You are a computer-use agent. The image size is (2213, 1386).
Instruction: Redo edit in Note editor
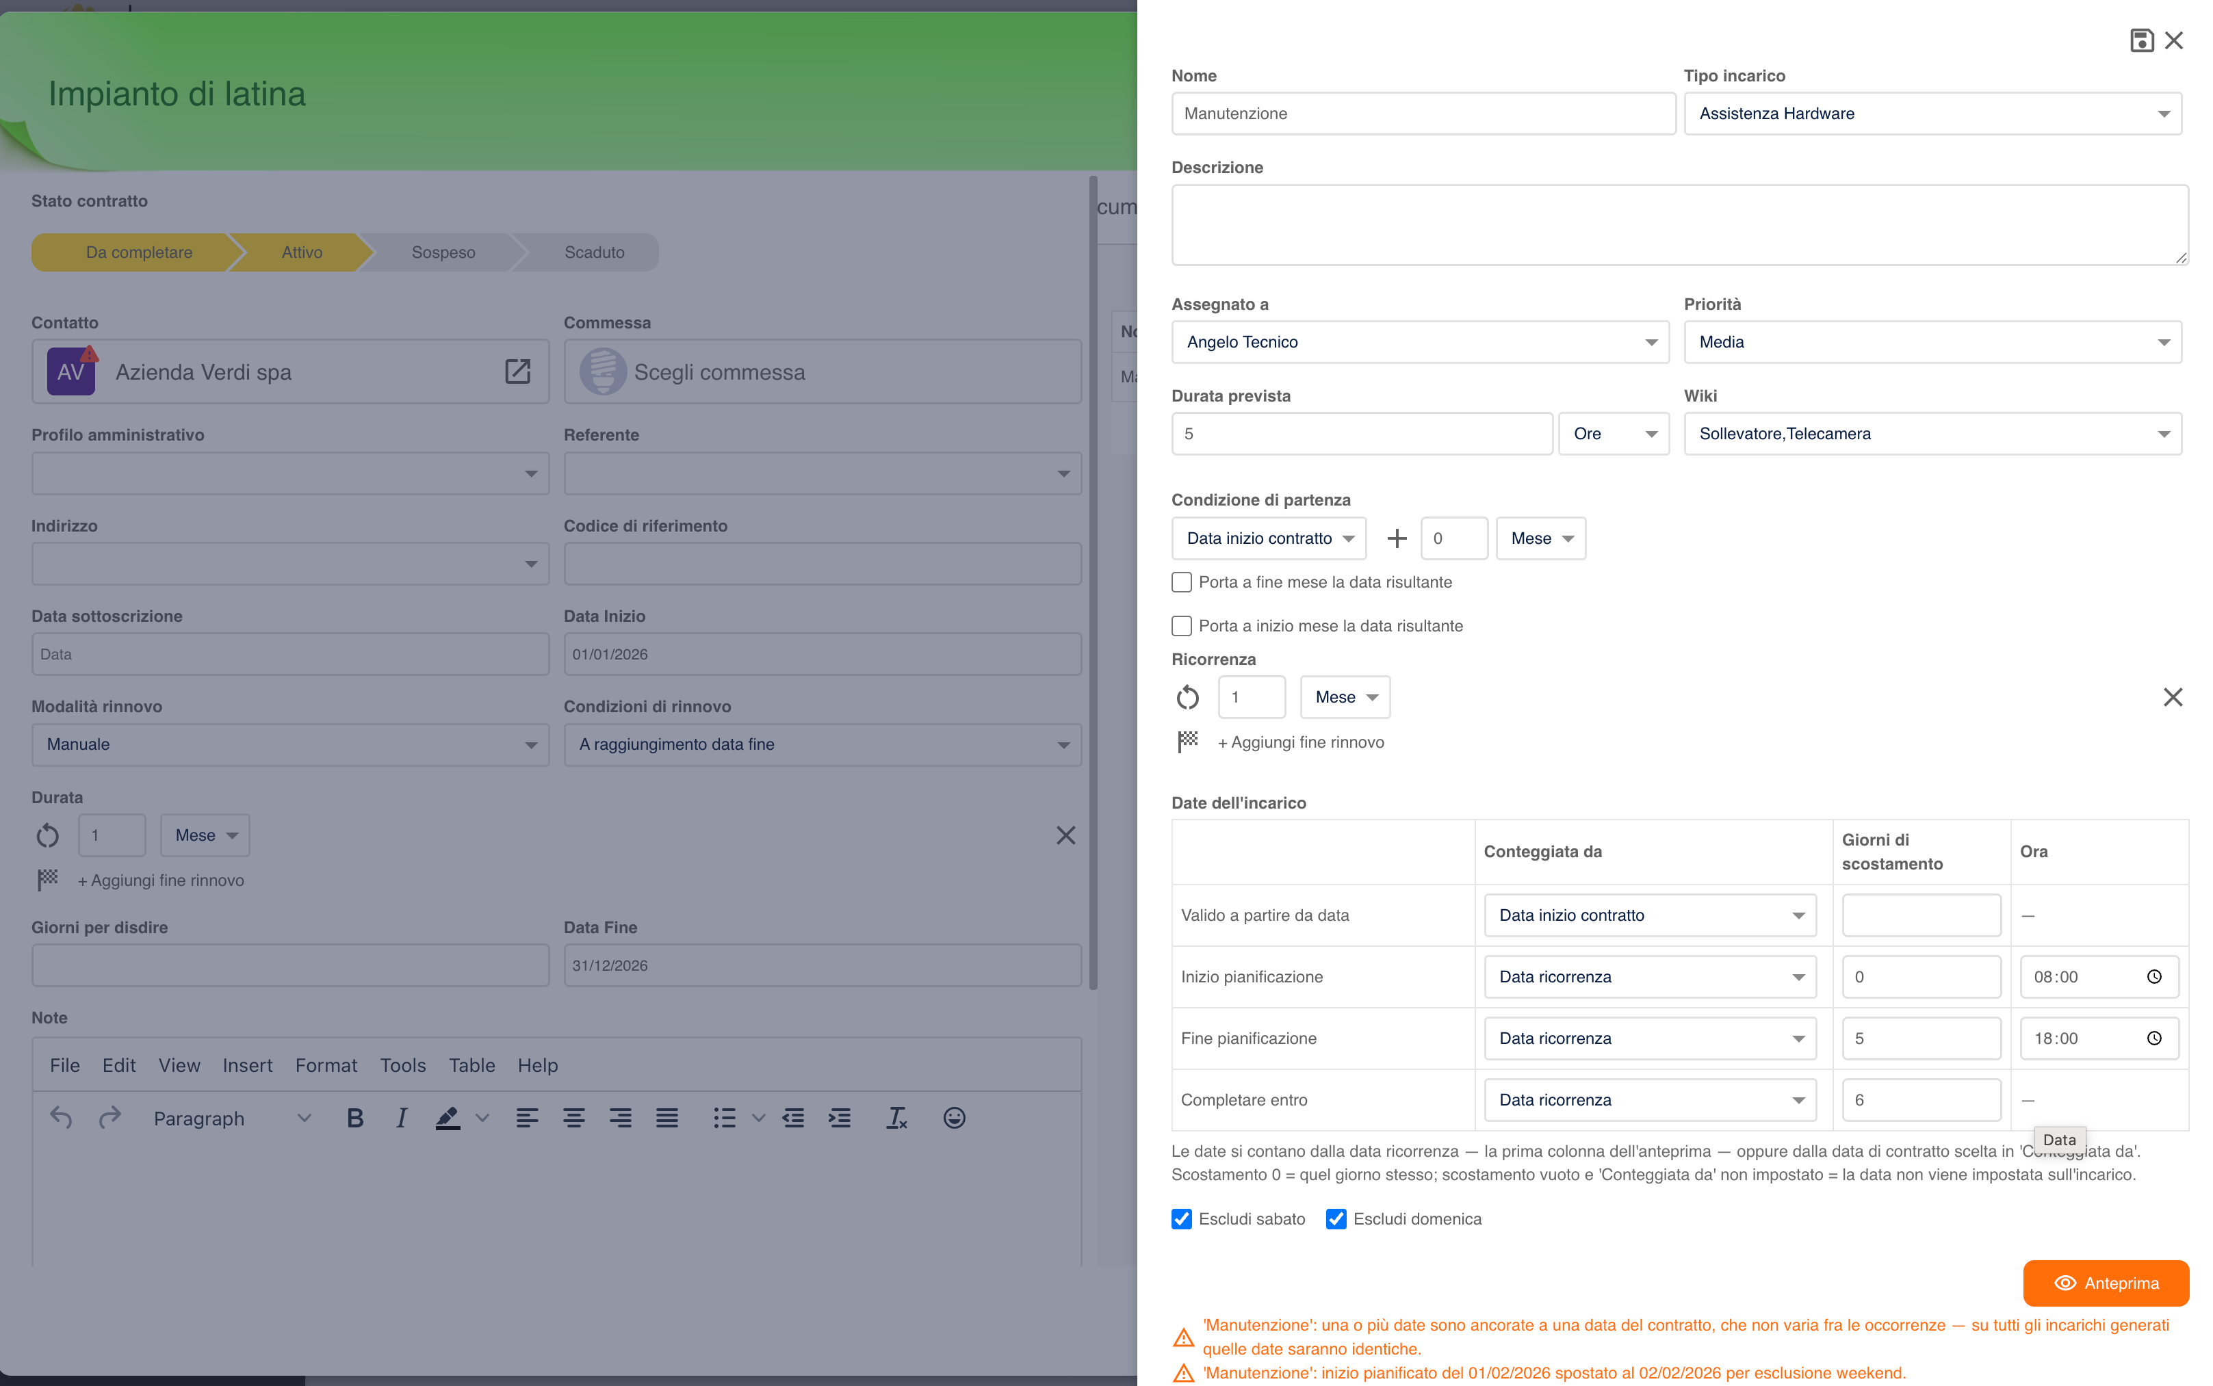[110, 1117]
